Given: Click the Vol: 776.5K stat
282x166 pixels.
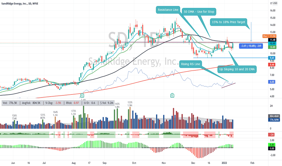Looking at the screenshot, I should coord(10,103).
